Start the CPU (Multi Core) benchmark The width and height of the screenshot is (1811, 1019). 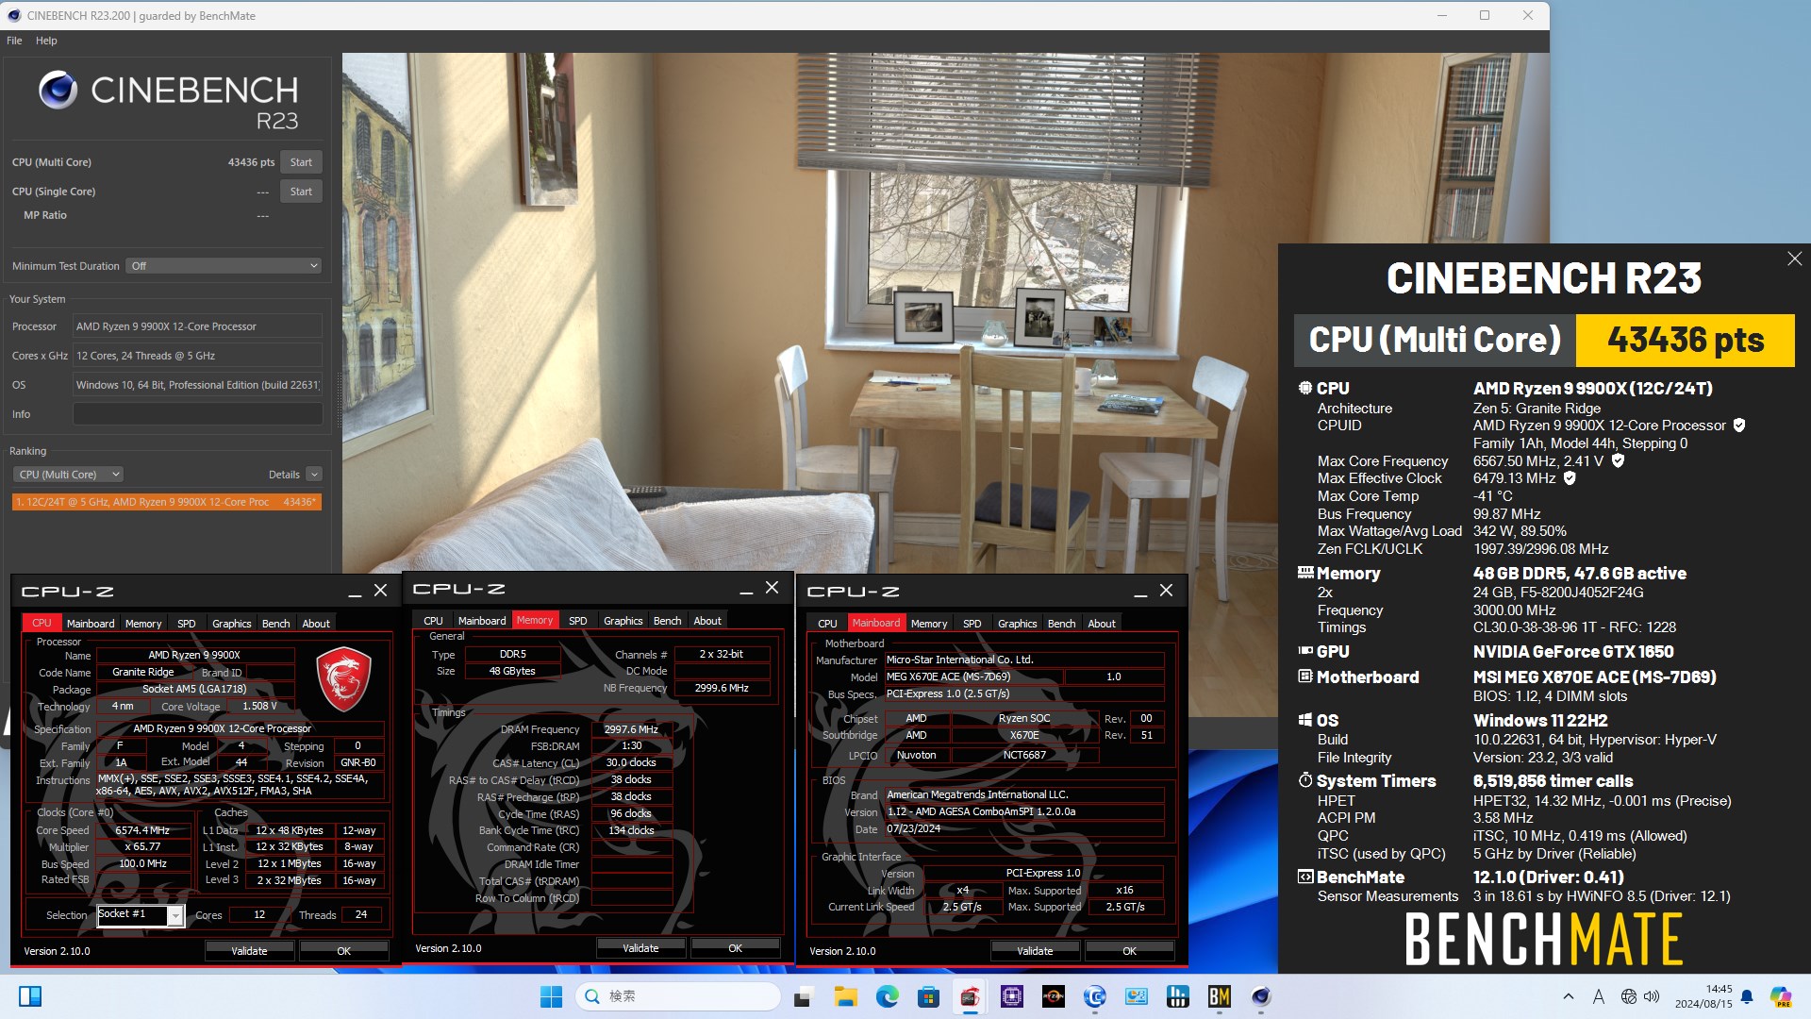[x=301, y=162]
